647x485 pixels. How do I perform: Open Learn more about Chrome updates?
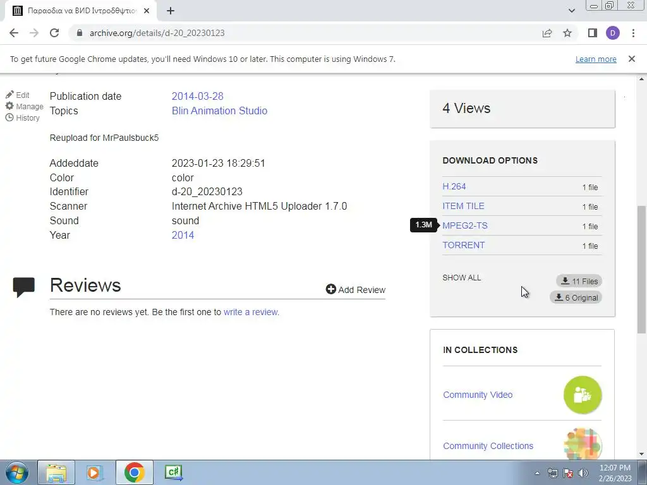coord(596,59)
